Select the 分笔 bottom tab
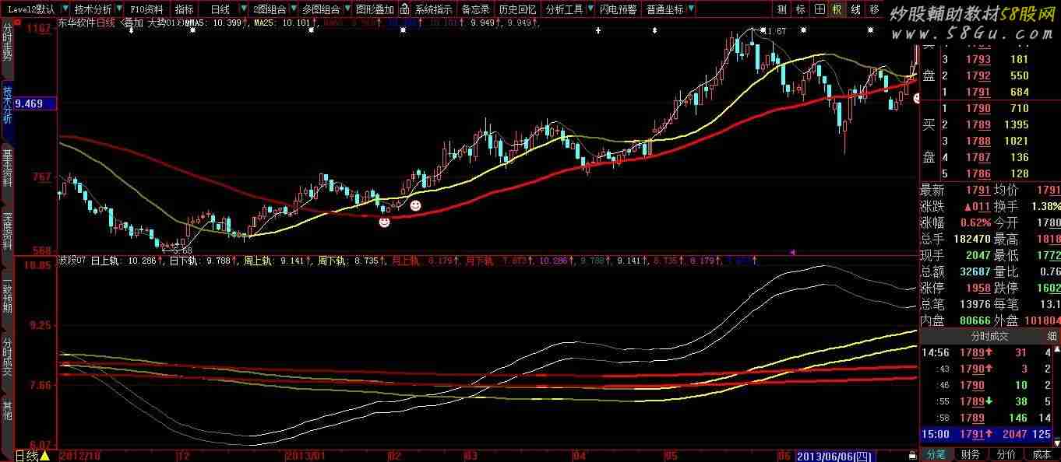This screenshot has width=1061, height=462. [x=936, y=454]
